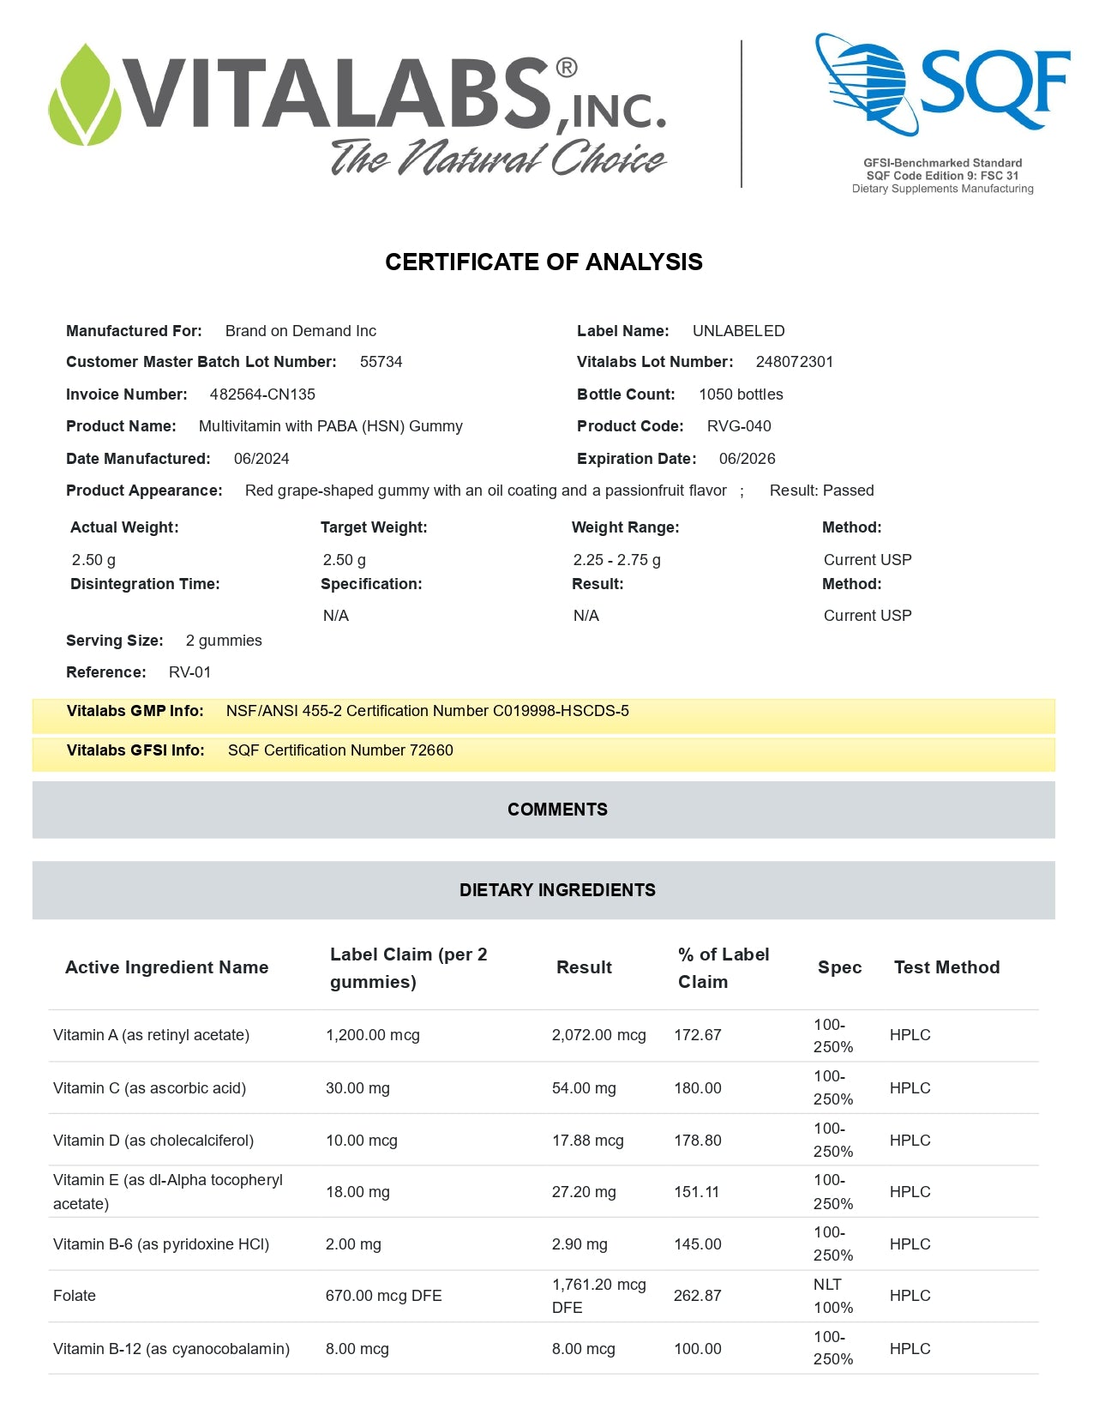Click the DIETARY INGREDIENTS section header bar
The image size is (1093, 1415).
543,890
